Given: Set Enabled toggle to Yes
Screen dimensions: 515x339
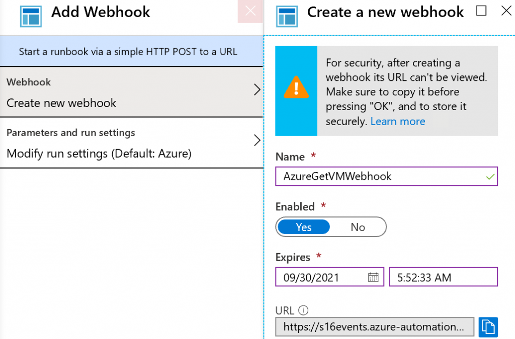Looking at the screenshot, I should [303, 227].
